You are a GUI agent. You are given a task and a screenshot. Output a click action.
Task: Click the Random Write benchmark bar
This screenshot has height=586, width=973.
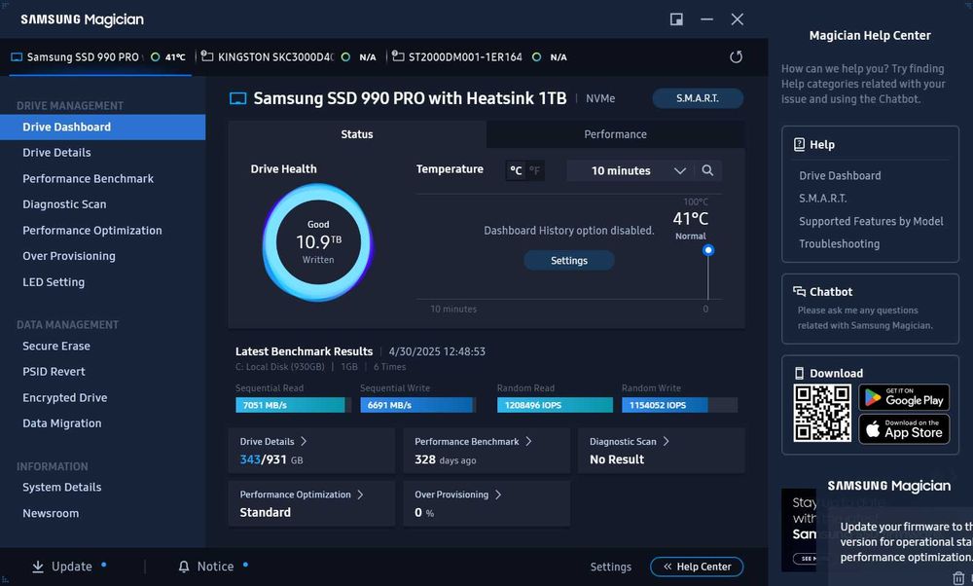(679, 405)
